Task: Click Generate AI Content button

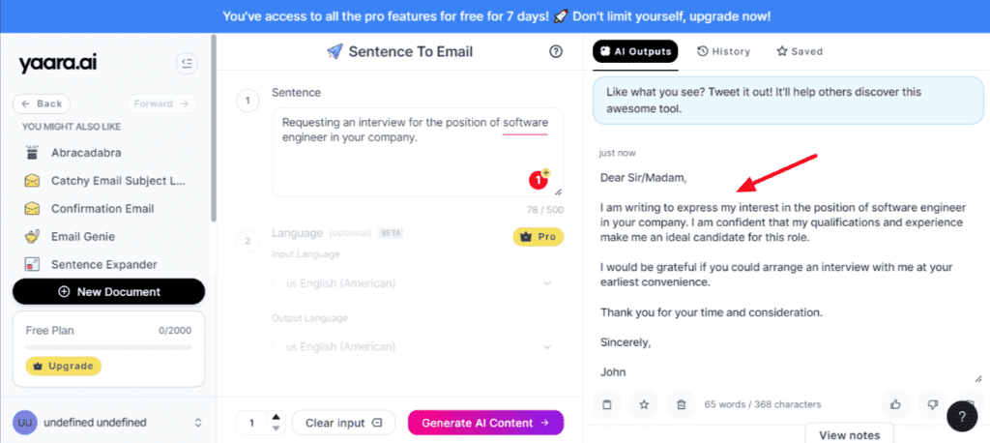Action: pyautogui.click(x=485, y=423)
